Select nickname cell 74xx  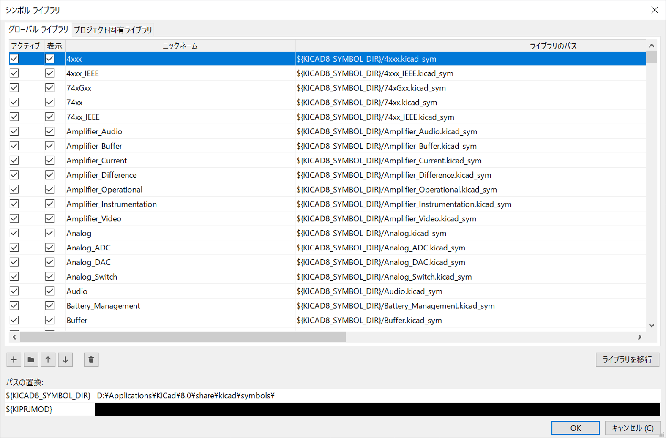(x=180, y=102)
